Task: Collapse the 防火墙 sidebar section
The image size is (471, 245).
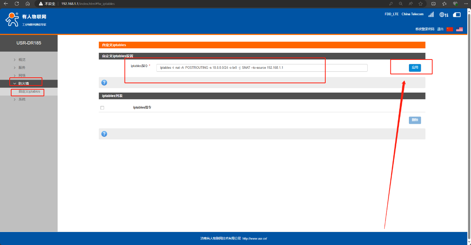Action: tap(23, 83)
